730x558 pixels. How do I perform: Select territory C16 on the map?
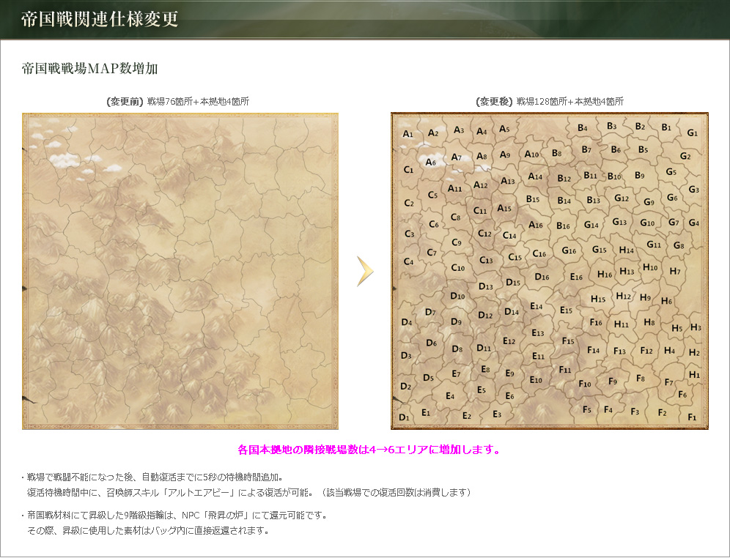pos(539,253)
